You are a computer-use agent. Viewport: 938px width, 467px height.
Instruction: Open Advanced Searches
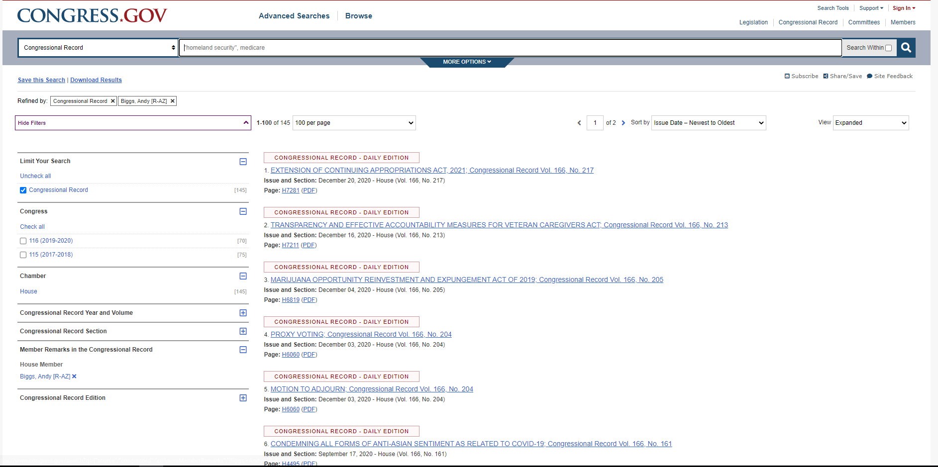tap(294, 16)
